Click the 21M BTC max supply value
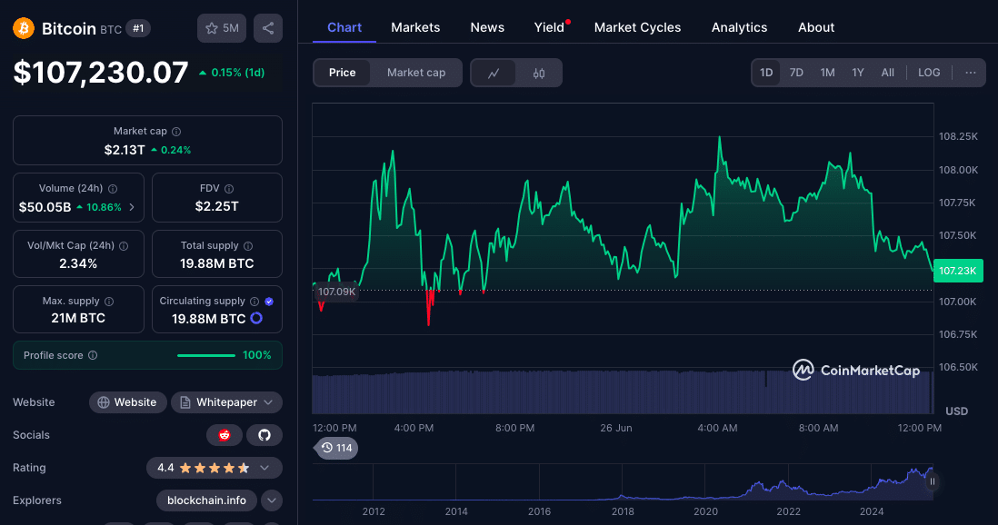998x525 pixels. [x=78, y=318]
